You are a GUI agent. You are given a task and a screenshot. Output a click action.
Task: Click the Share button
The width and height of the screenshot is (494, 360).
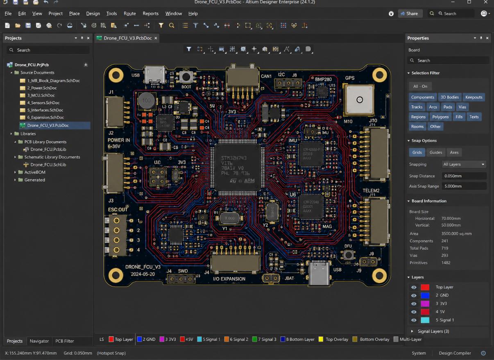click(410, 14)
